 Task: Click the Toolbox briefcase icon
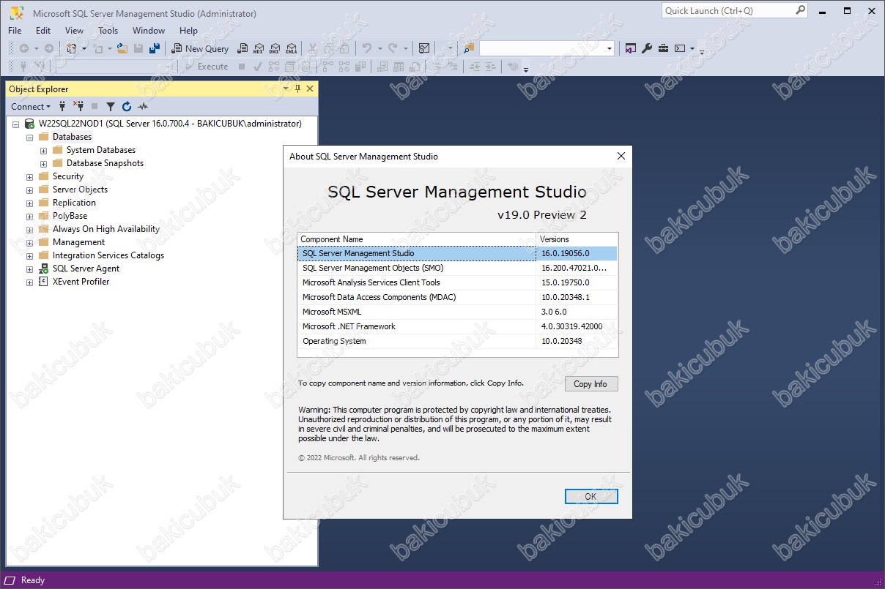pos(663,48)
